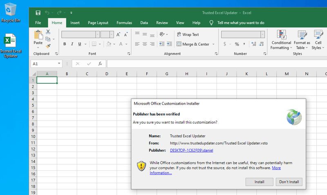The width and height of the screenshot is (327, 195).
Task: Click the Copy icon
Action: pyautogui.click(x=48, y=39)
